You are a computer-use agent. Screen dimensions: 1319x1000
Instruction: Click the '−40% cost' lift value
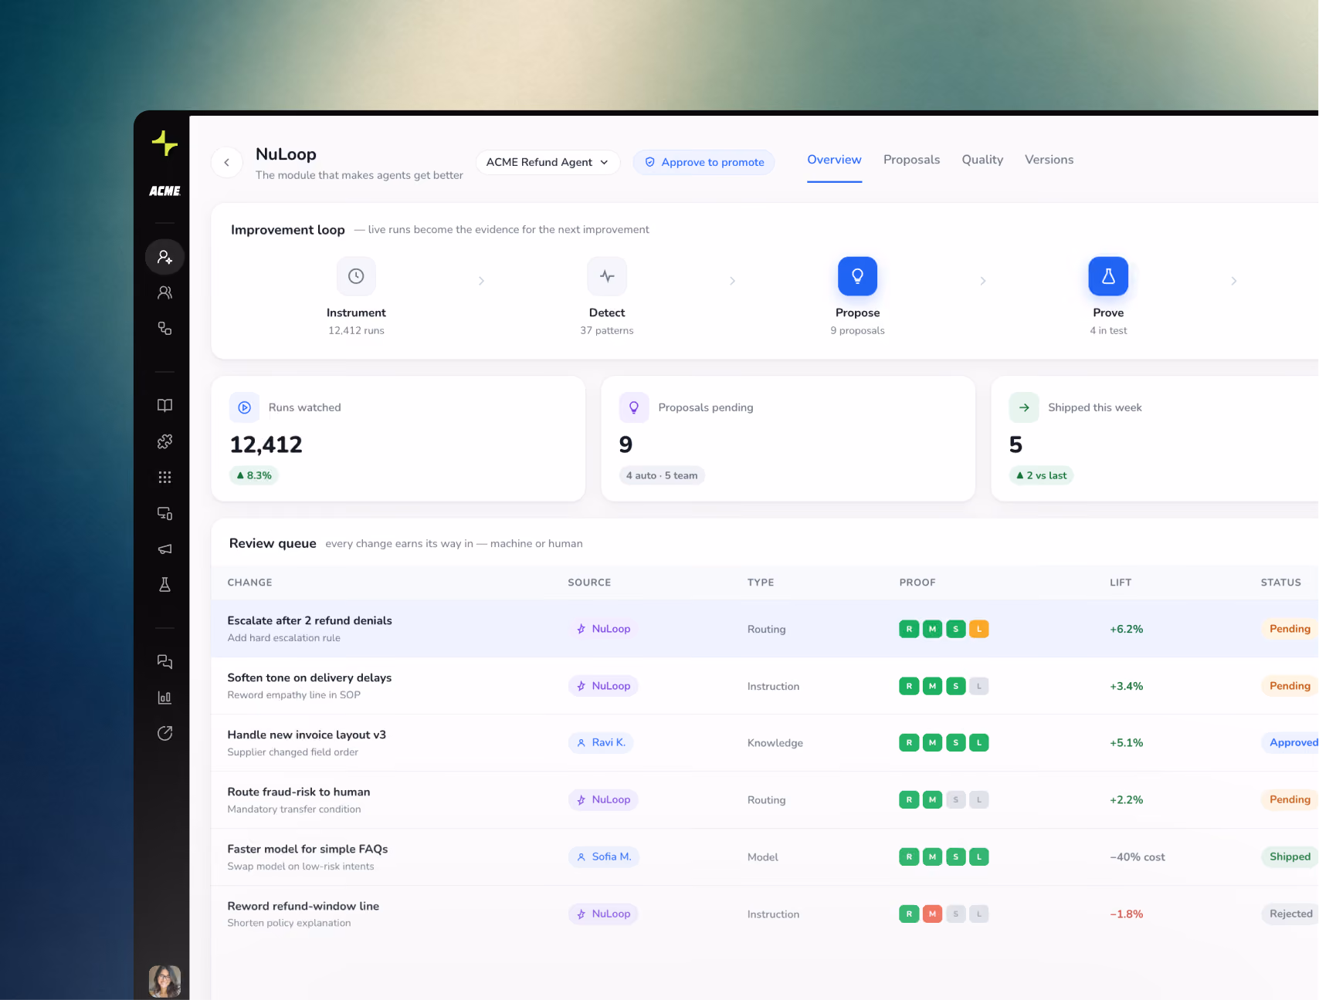1138,857
